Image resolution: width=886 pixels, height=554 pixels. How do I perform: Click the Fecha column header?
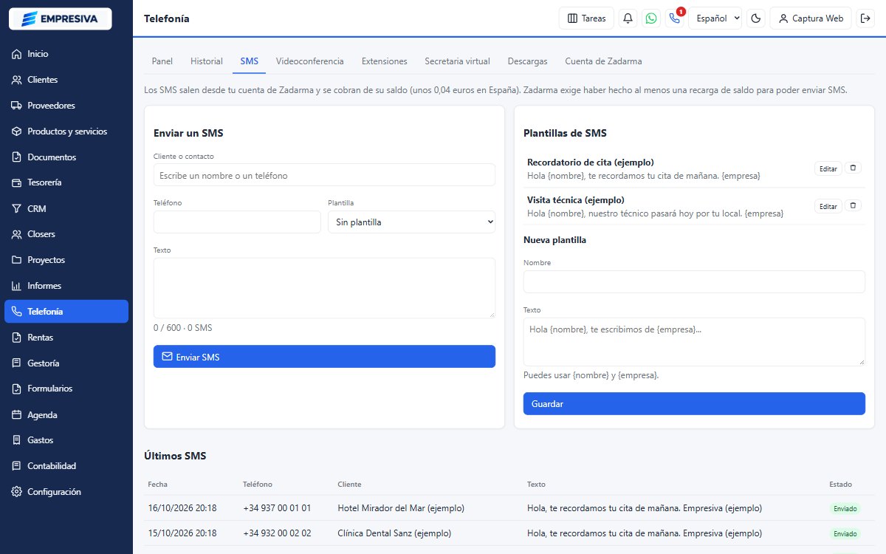click(157, 485)
